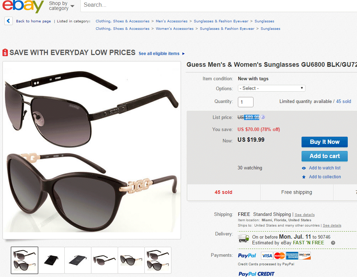Viewport: 357px width, 277px height.
Task: Open the Women's Accessories breadcrumb category
Action: 175,28
